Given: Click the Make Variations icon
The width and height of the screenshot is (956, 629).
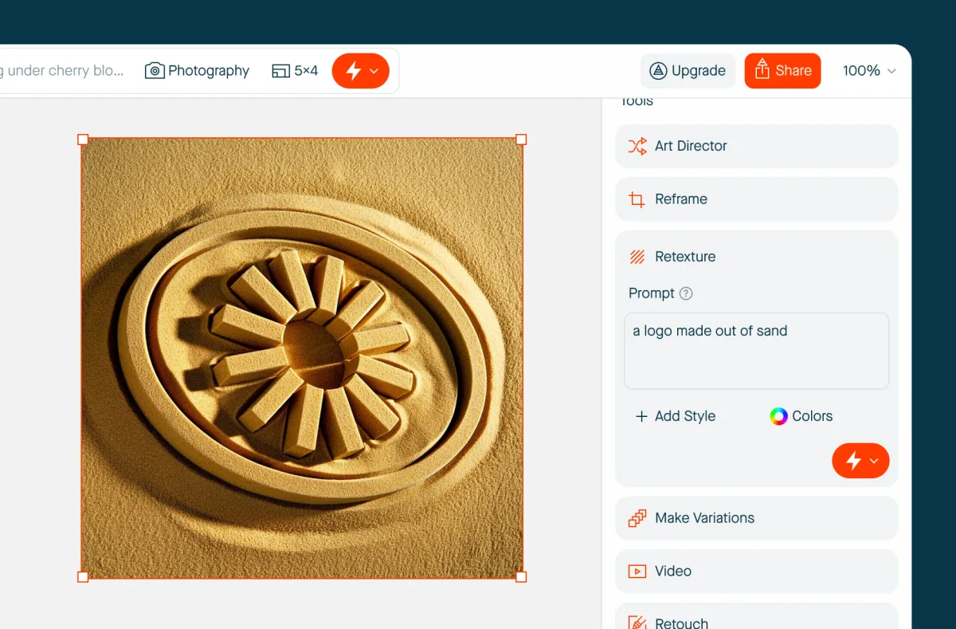Looking at the screenshot, I should point(637,518).
